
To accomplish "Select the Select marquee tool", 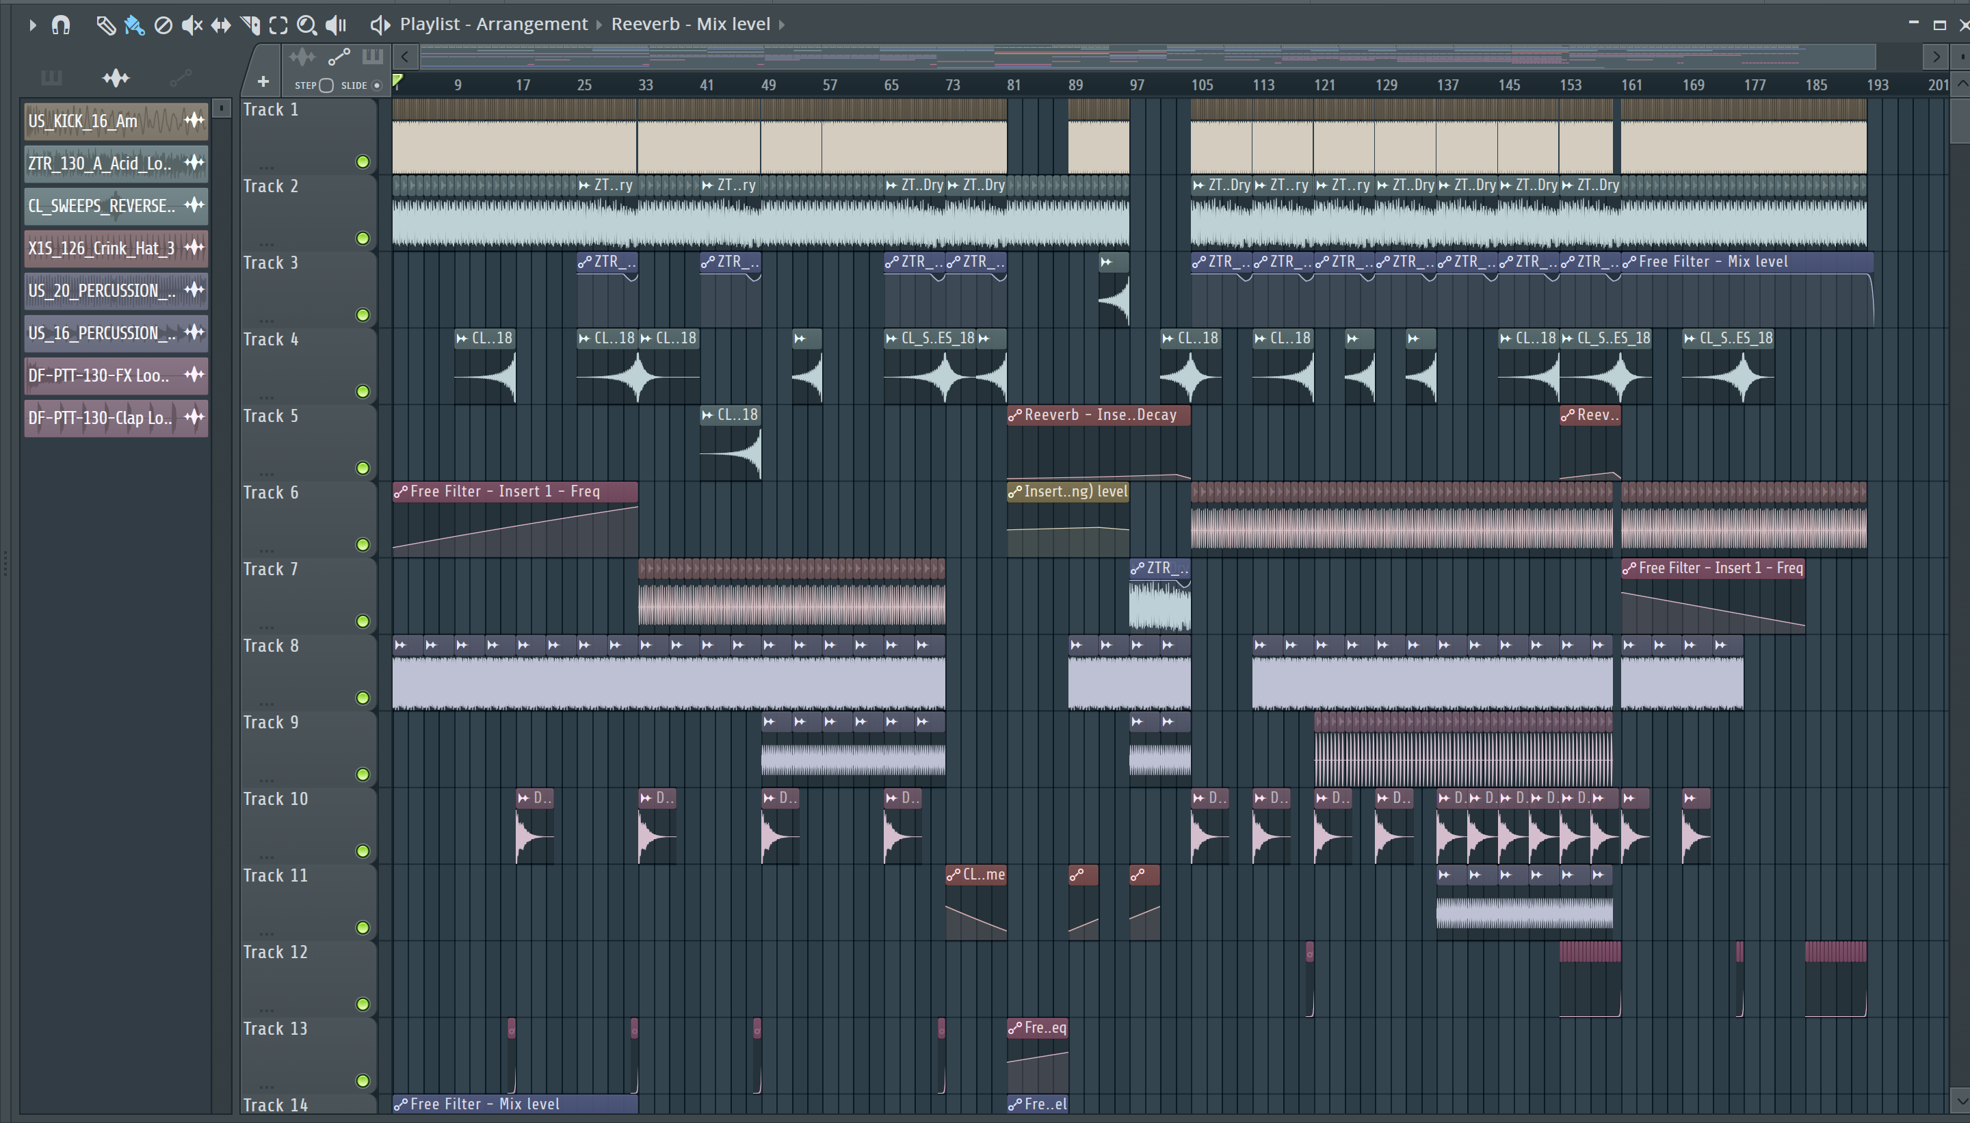I will tap(278, 25).
